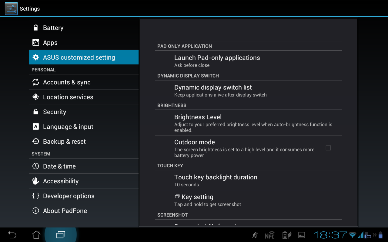Tap the Location services target icon
The image size is (388, 242).
click(x=36, y=97)
